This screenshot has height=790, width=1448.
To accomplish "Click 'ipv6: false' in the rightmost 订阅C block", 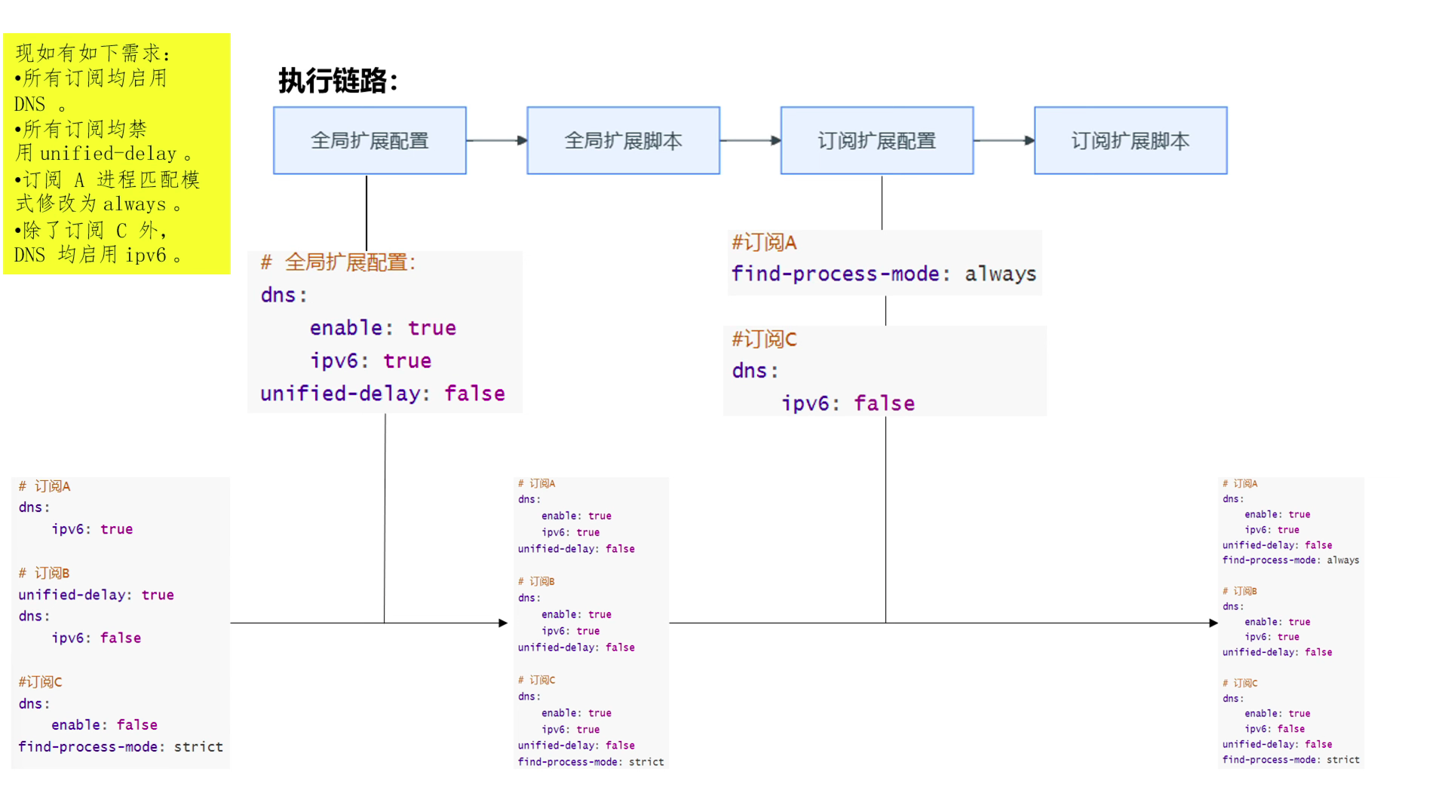I will coord(1274,729).
